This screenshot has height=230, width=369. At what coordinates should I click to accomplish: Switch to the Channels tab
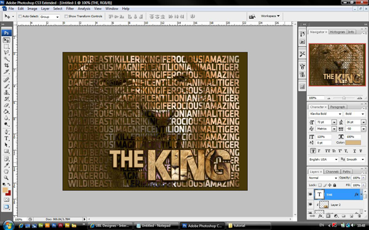[332, 172]
